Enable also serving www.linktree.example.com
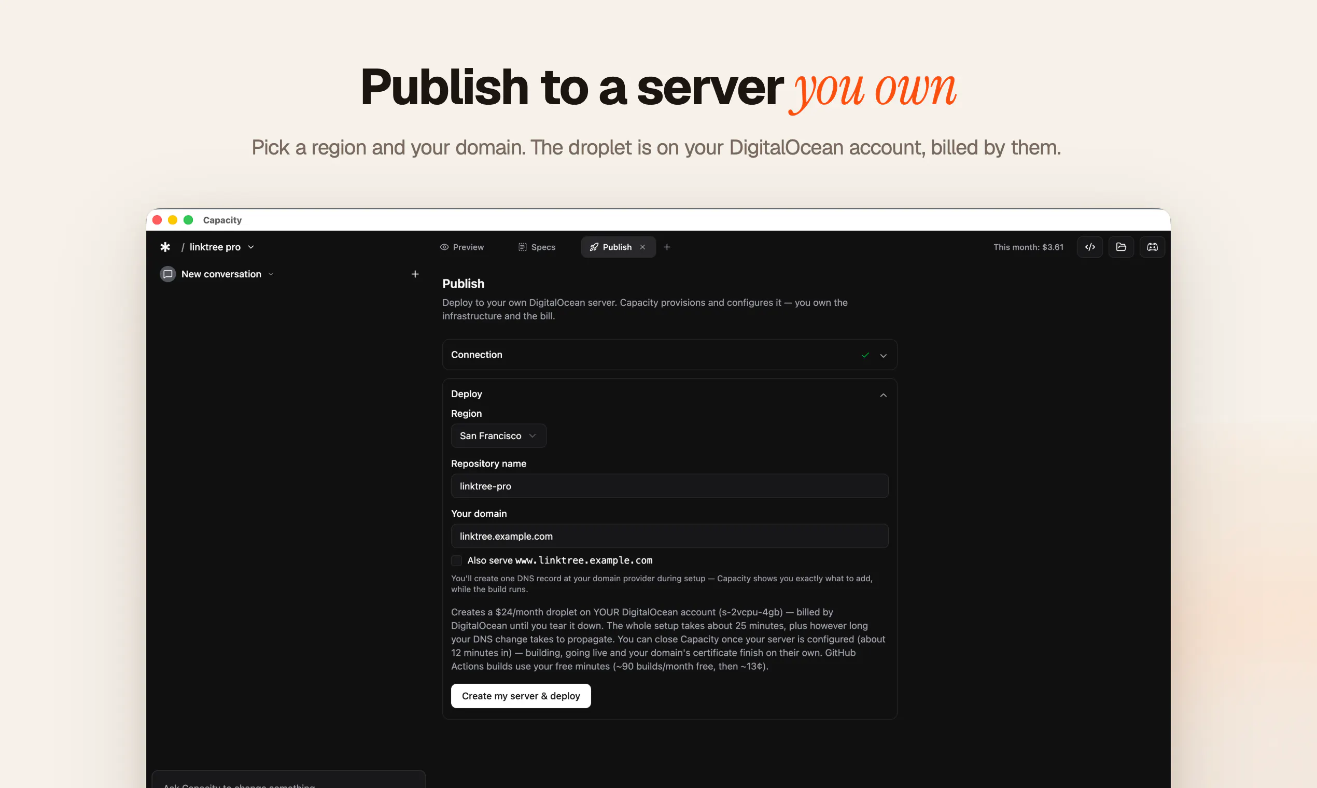The image size is (1317, 788). 456,560
